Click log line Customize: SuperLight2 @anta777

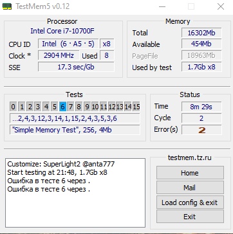[x=61, y=164]
